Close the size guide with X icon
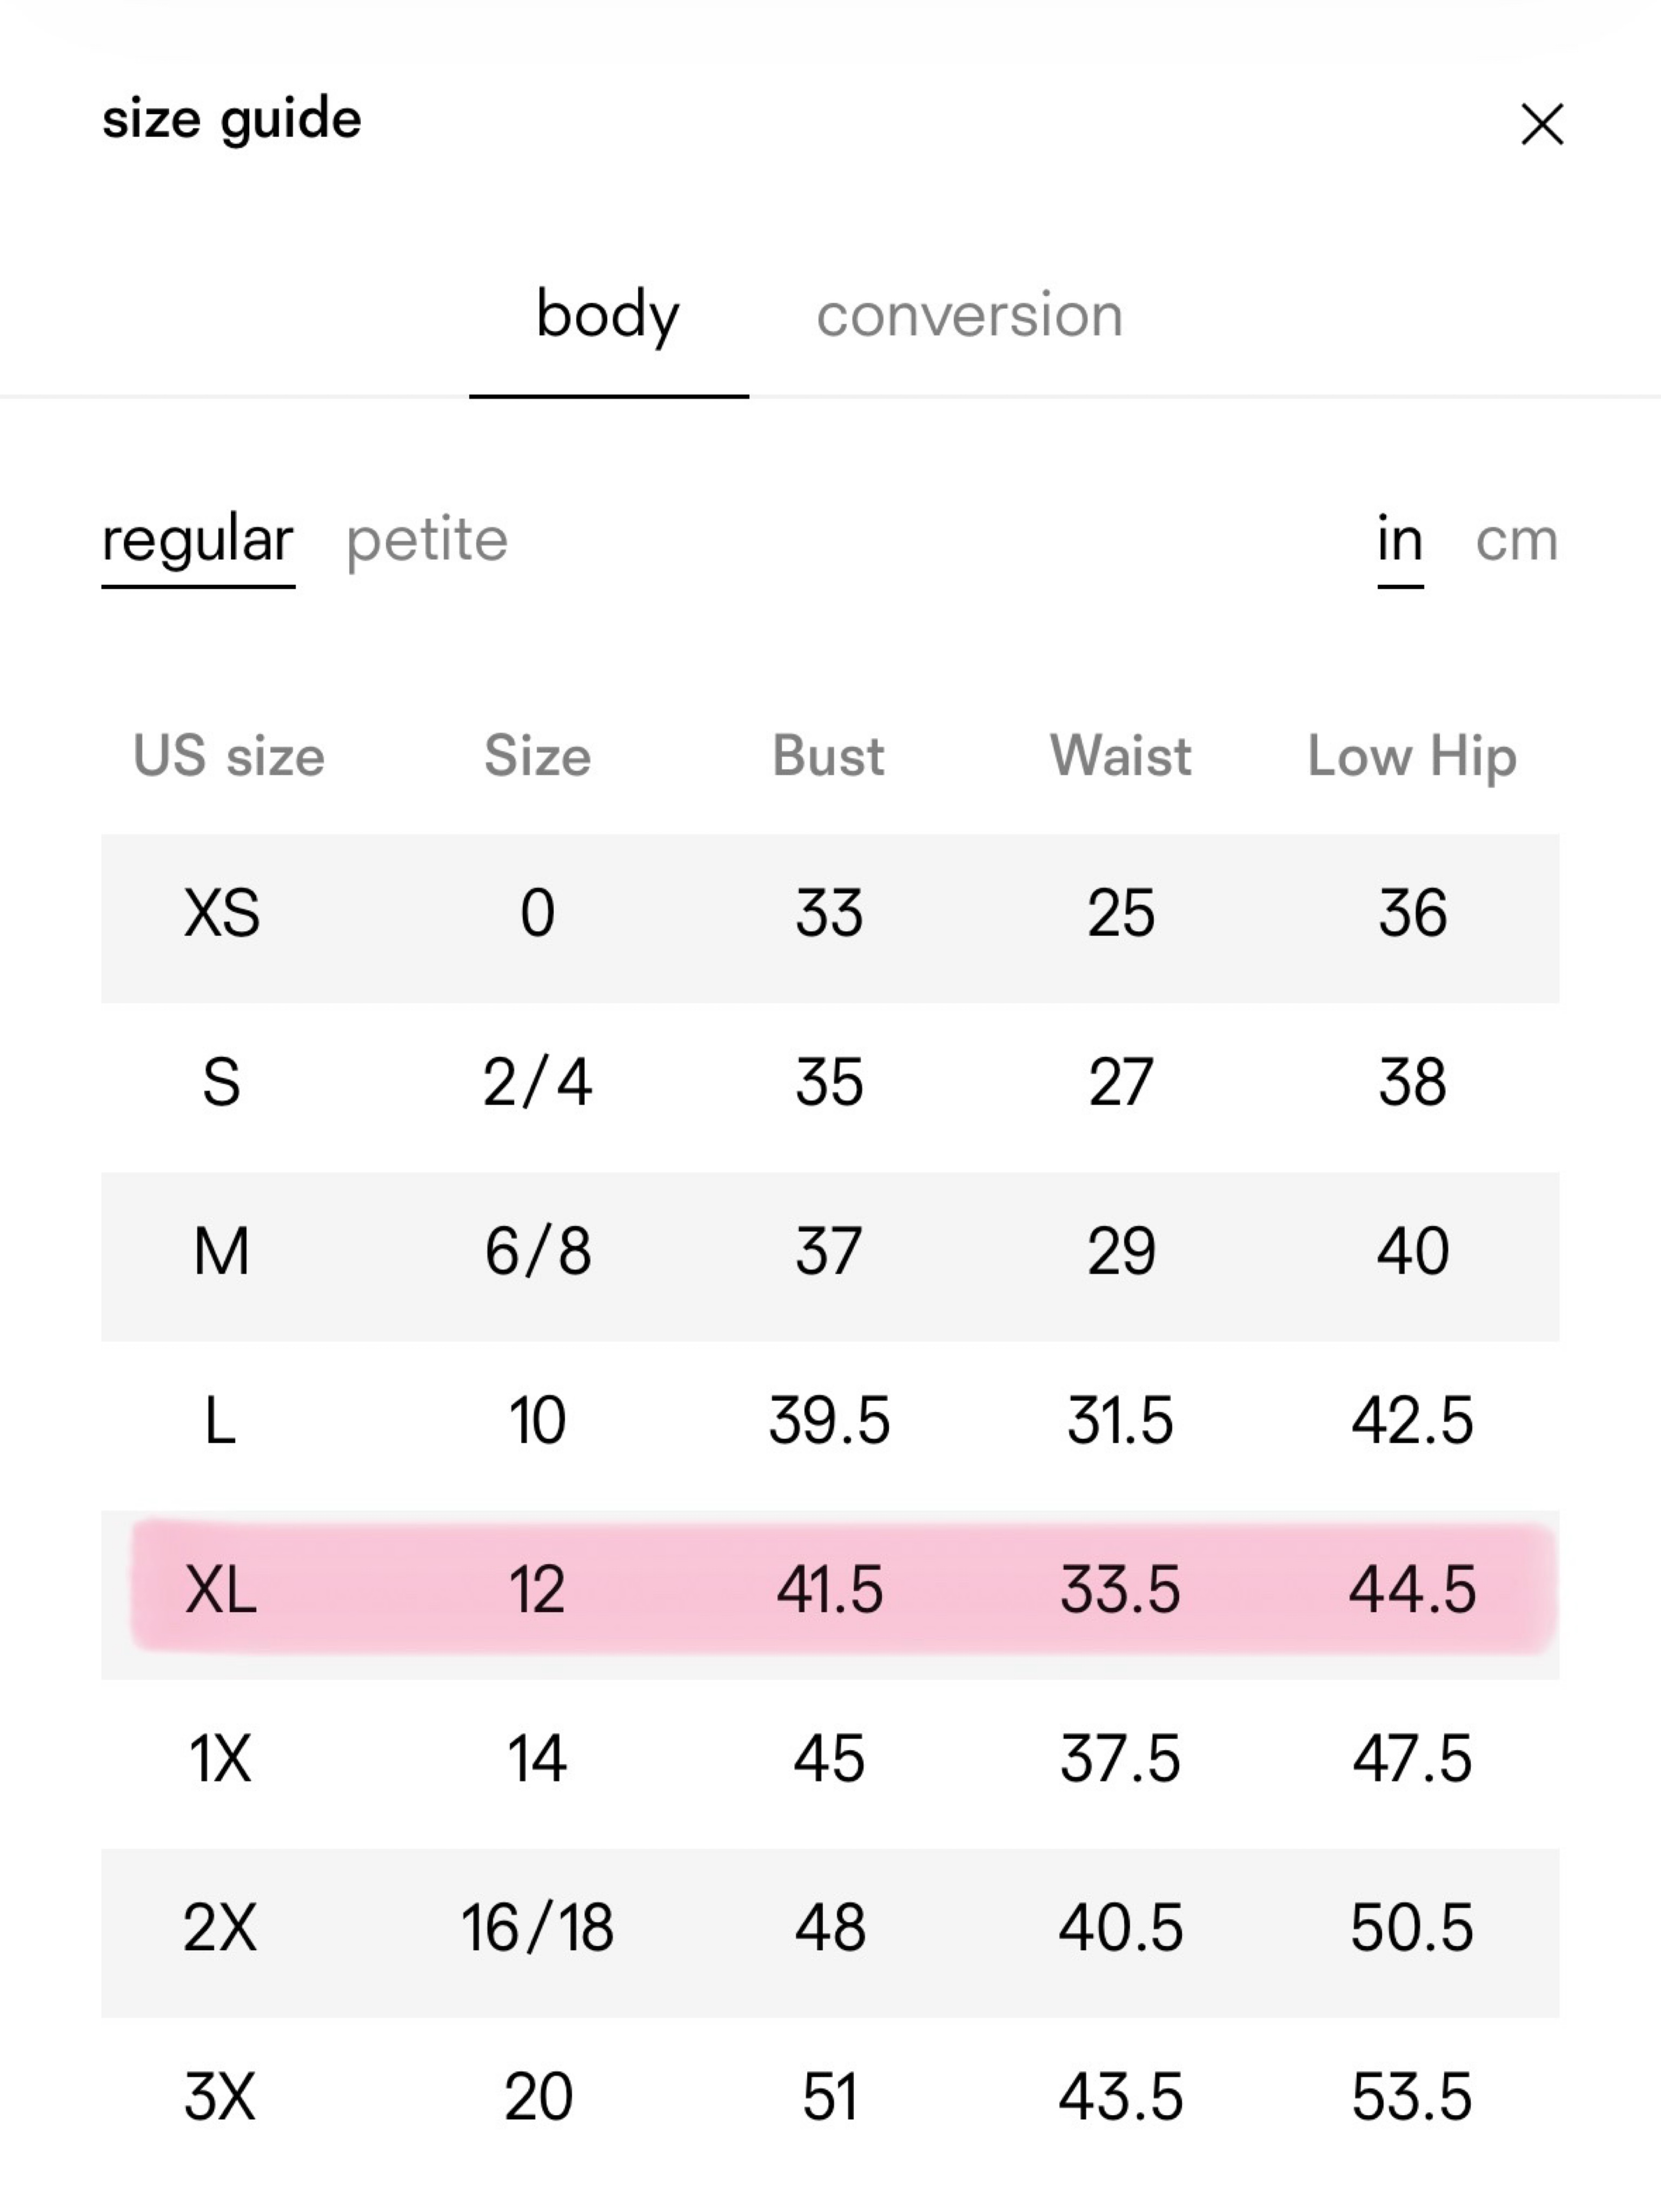Image resolution: width=1661 pixels, height=2212 pixels. coord(1542,124)
